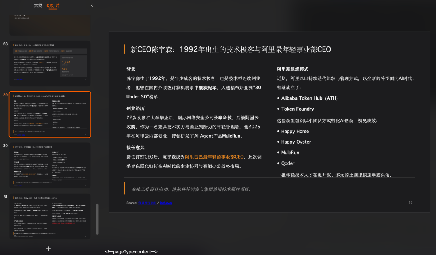The image size is (436, 255).
Task: Collapse the slide panel with the chevron
Action: pyautogui.click(x=92, y=5)
